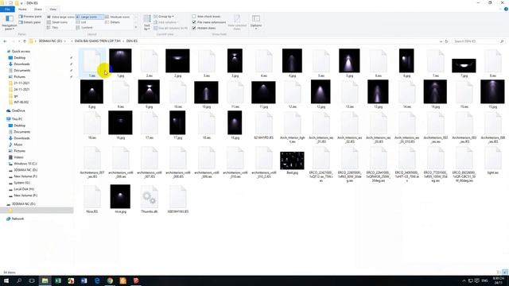This screenshot has width=509, height=286.
Task: Open the Group by dropdown
Action: (x=164, y=17)
